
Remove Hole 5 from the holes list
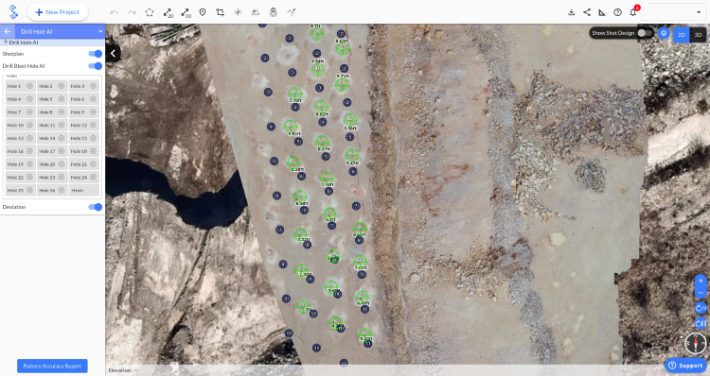pos(62,99)
